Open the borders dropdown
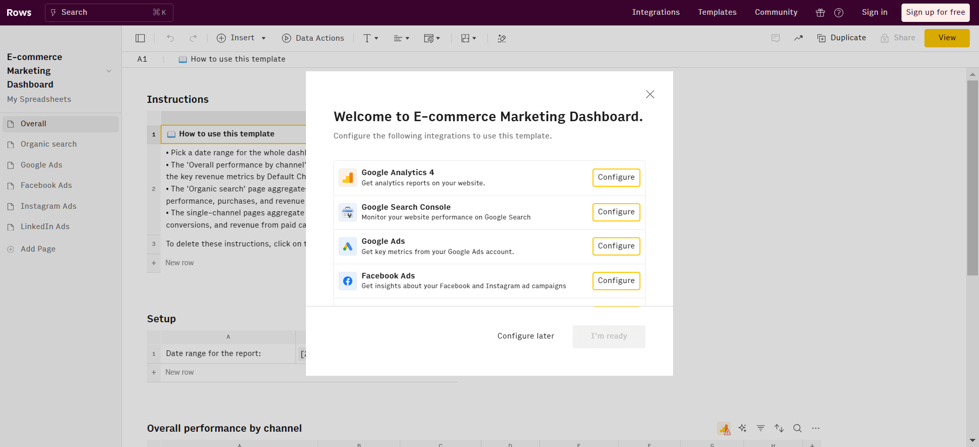 [x=469, y=38]
